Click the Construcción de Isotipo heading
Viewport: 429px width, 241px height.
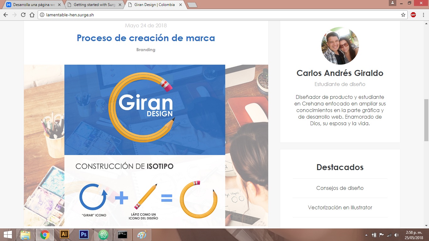124,166
